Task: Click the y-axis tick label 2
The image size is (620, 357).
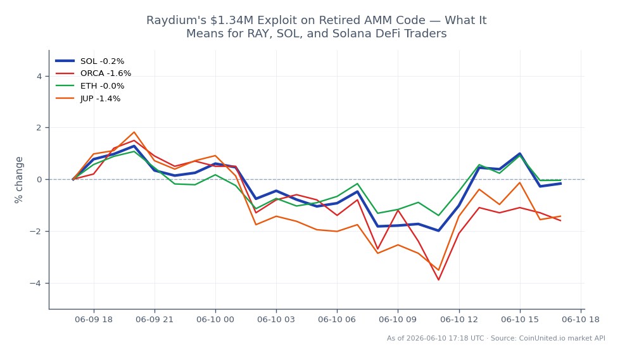Action: pyautogui.click(x=39, y=128)
